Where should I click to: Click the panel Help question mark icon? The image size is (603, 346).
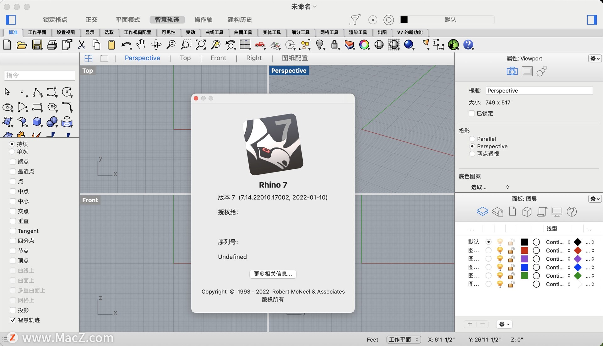click(x=572, y=211)
